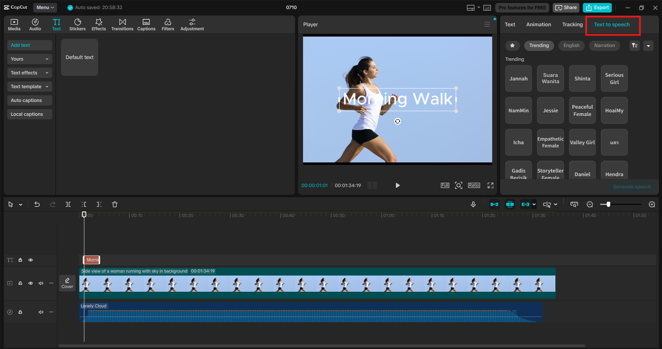Delete the selected clip with trash icon
Image resolution: width=662 pixels, height=349 pixels.
pyautogui.click(x=115, y=205)
